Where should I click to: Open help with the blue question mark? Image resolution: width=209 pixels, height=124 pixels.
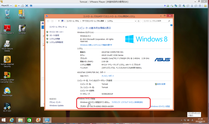coord(171,25)
